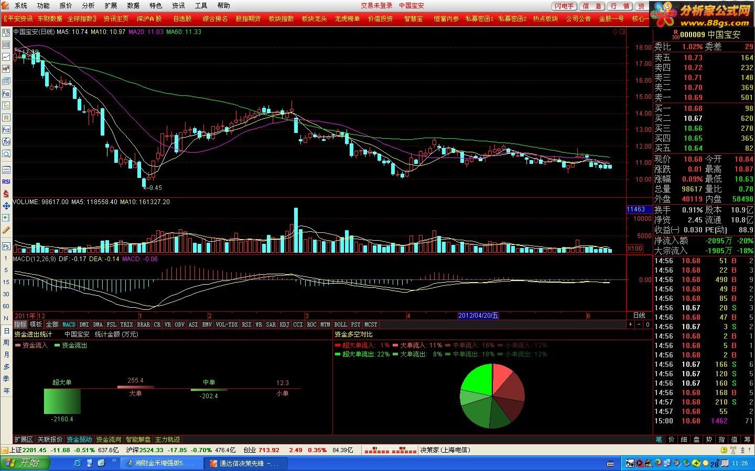The image size is (755, 471).
Task: Switch to 湘财金禾增强版 taskbar window
Action: pyautogui.click(x=161, y=463)
